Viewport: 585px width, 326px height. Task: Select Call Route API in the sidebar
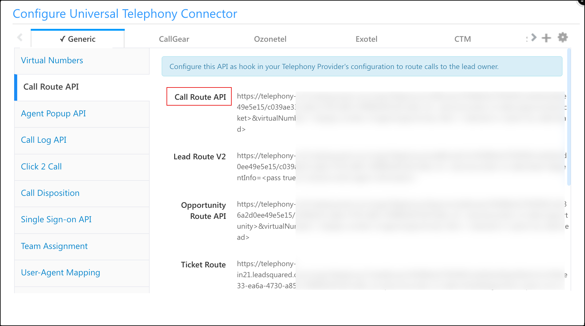(x=51, y=87)
